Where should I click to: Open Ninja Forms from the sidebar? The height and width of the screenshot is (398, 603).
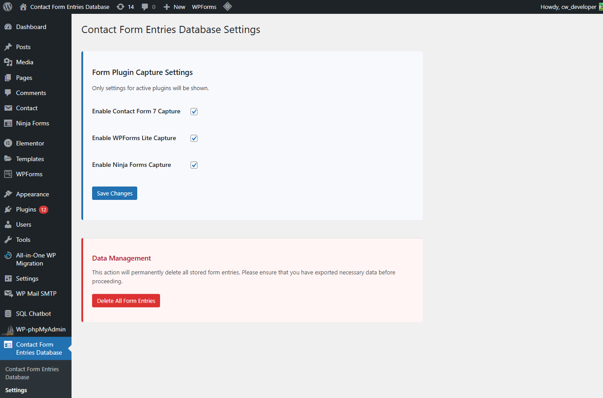click(x=8, y=123)
